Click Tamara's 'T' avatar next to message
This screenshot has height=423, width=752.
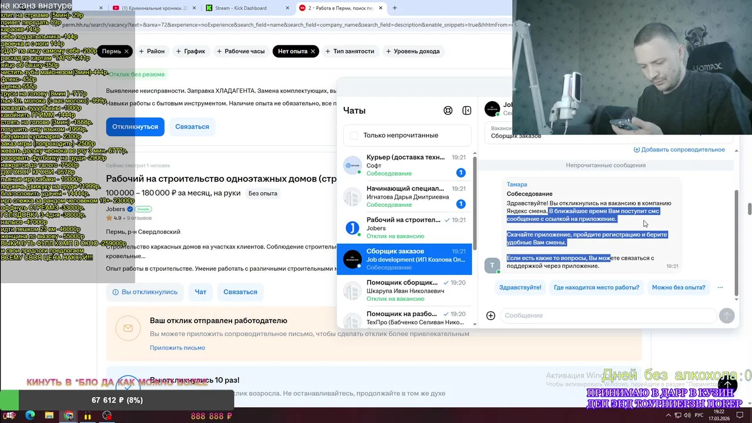492,265
